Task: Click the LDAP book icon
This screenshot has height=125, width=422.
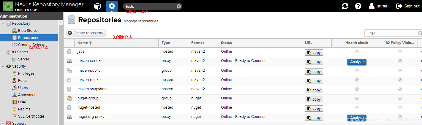Action: pos(15,102)
